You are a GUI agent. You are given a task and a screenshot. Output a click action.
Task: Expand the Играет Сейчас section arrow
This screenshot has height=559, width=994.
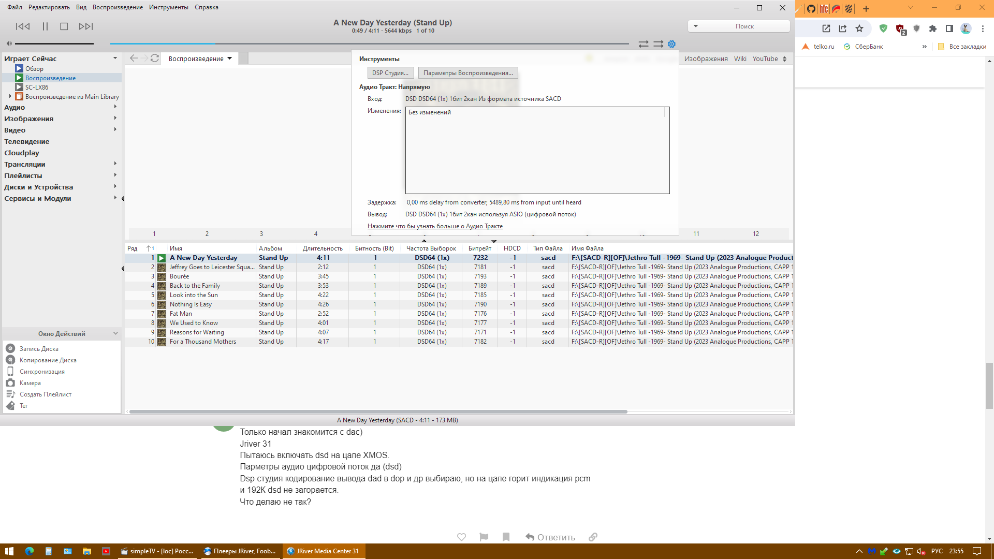click(115, 58)
